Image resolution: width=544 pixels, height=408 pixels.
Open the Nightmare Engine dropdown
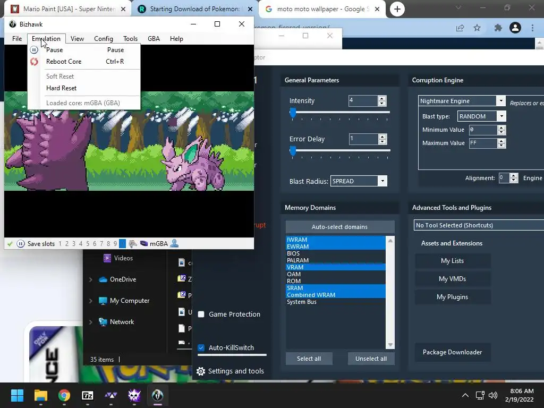point(500,100)
